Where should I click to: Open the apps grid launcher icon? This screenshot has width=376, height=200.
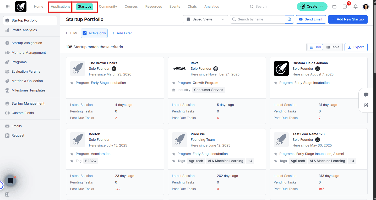[8, 7]
